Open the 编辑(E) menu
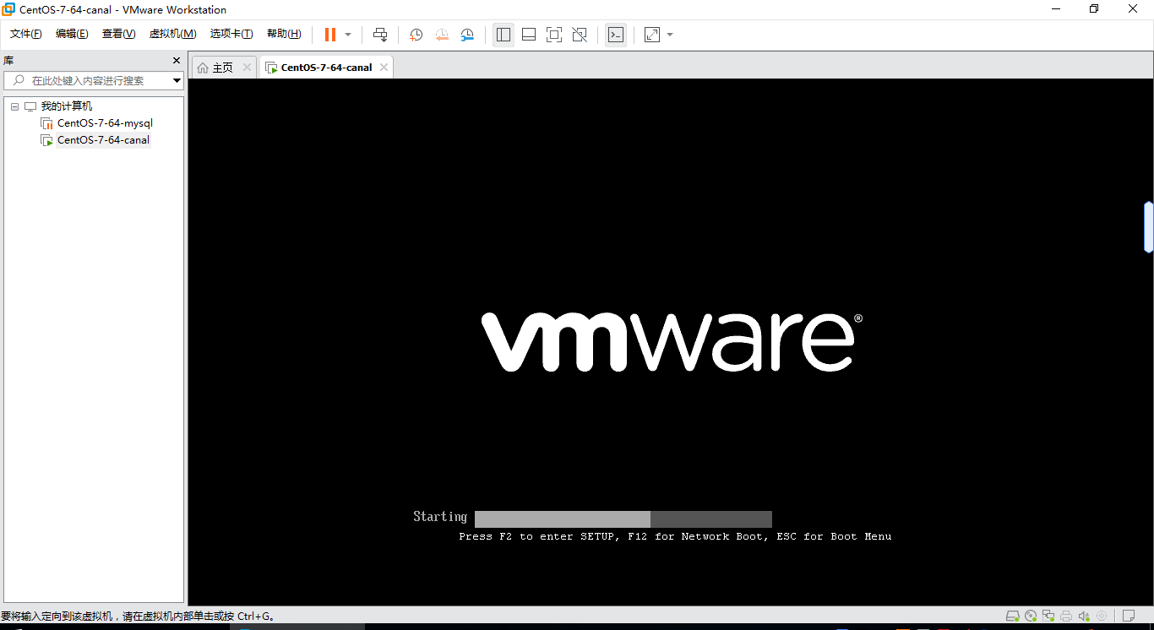Viewport: 1154px width, 630px height. click(72, 34)
